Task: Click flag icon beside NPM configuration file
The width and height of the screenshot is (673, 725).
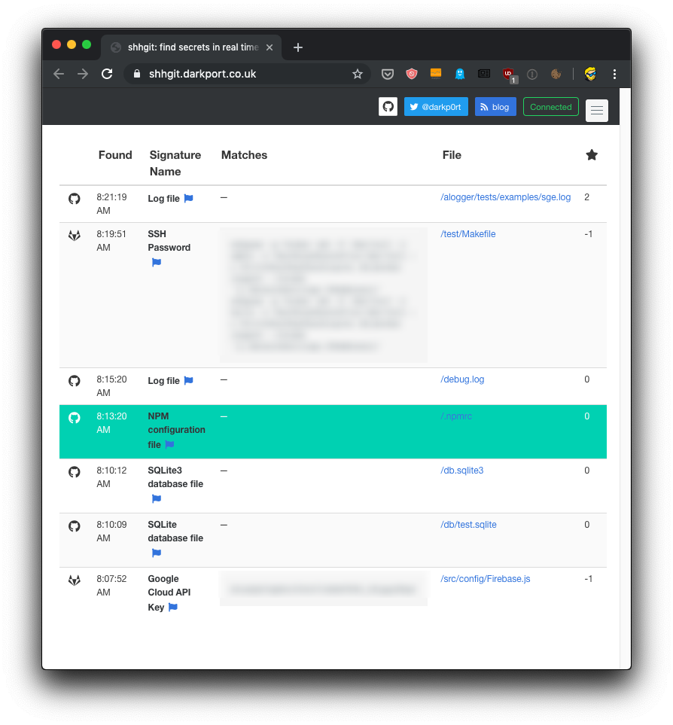Action: tap(170, 445)
